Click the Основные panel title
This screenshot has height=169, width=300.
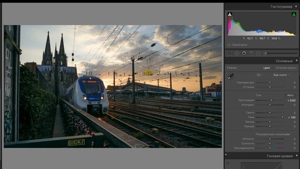pos(284,61)
